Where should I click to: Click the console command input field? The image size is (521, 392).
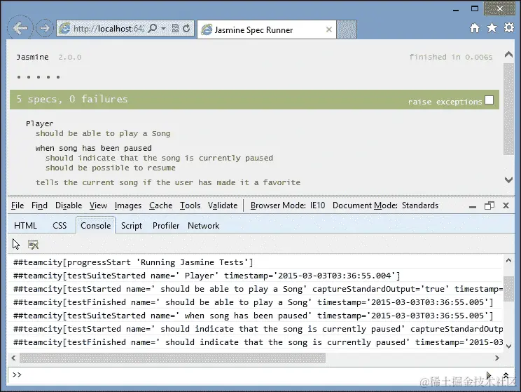point(246,375)
